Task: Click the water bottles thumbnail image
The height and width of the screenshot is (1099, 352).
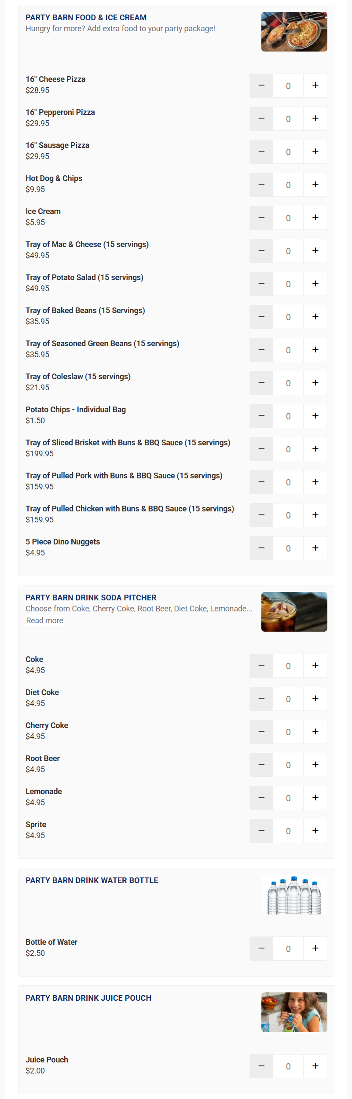Action: pos(294,895)
